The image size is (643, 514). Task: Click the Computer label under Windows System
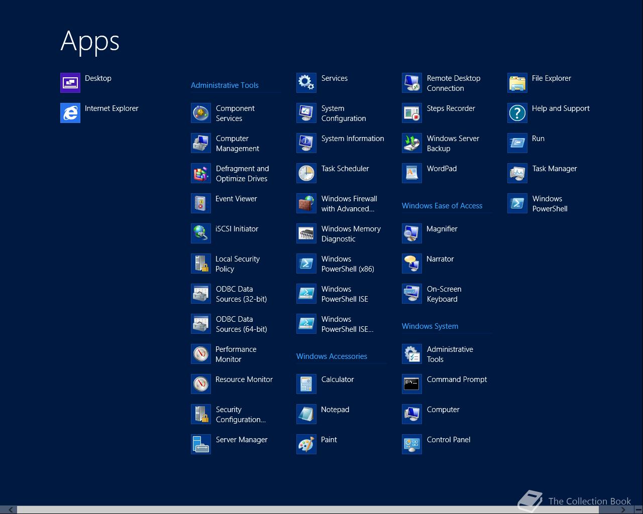click(x=443, y=410)
